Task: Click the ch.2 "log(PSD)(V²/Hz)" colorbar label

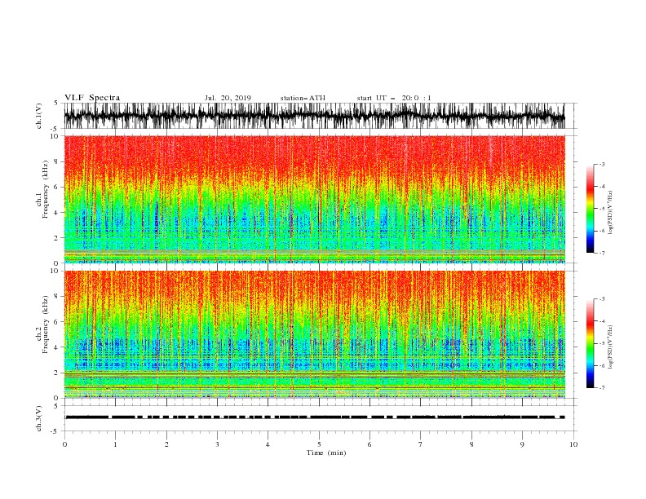Action: coord(611,347)
